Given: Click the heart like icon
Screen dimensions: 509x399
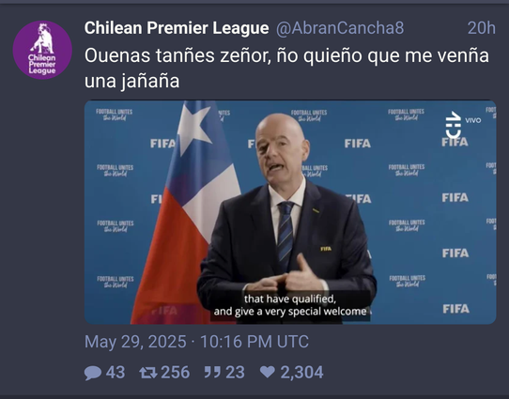Looking at the screenshot, I should click(x=268, y=372).
